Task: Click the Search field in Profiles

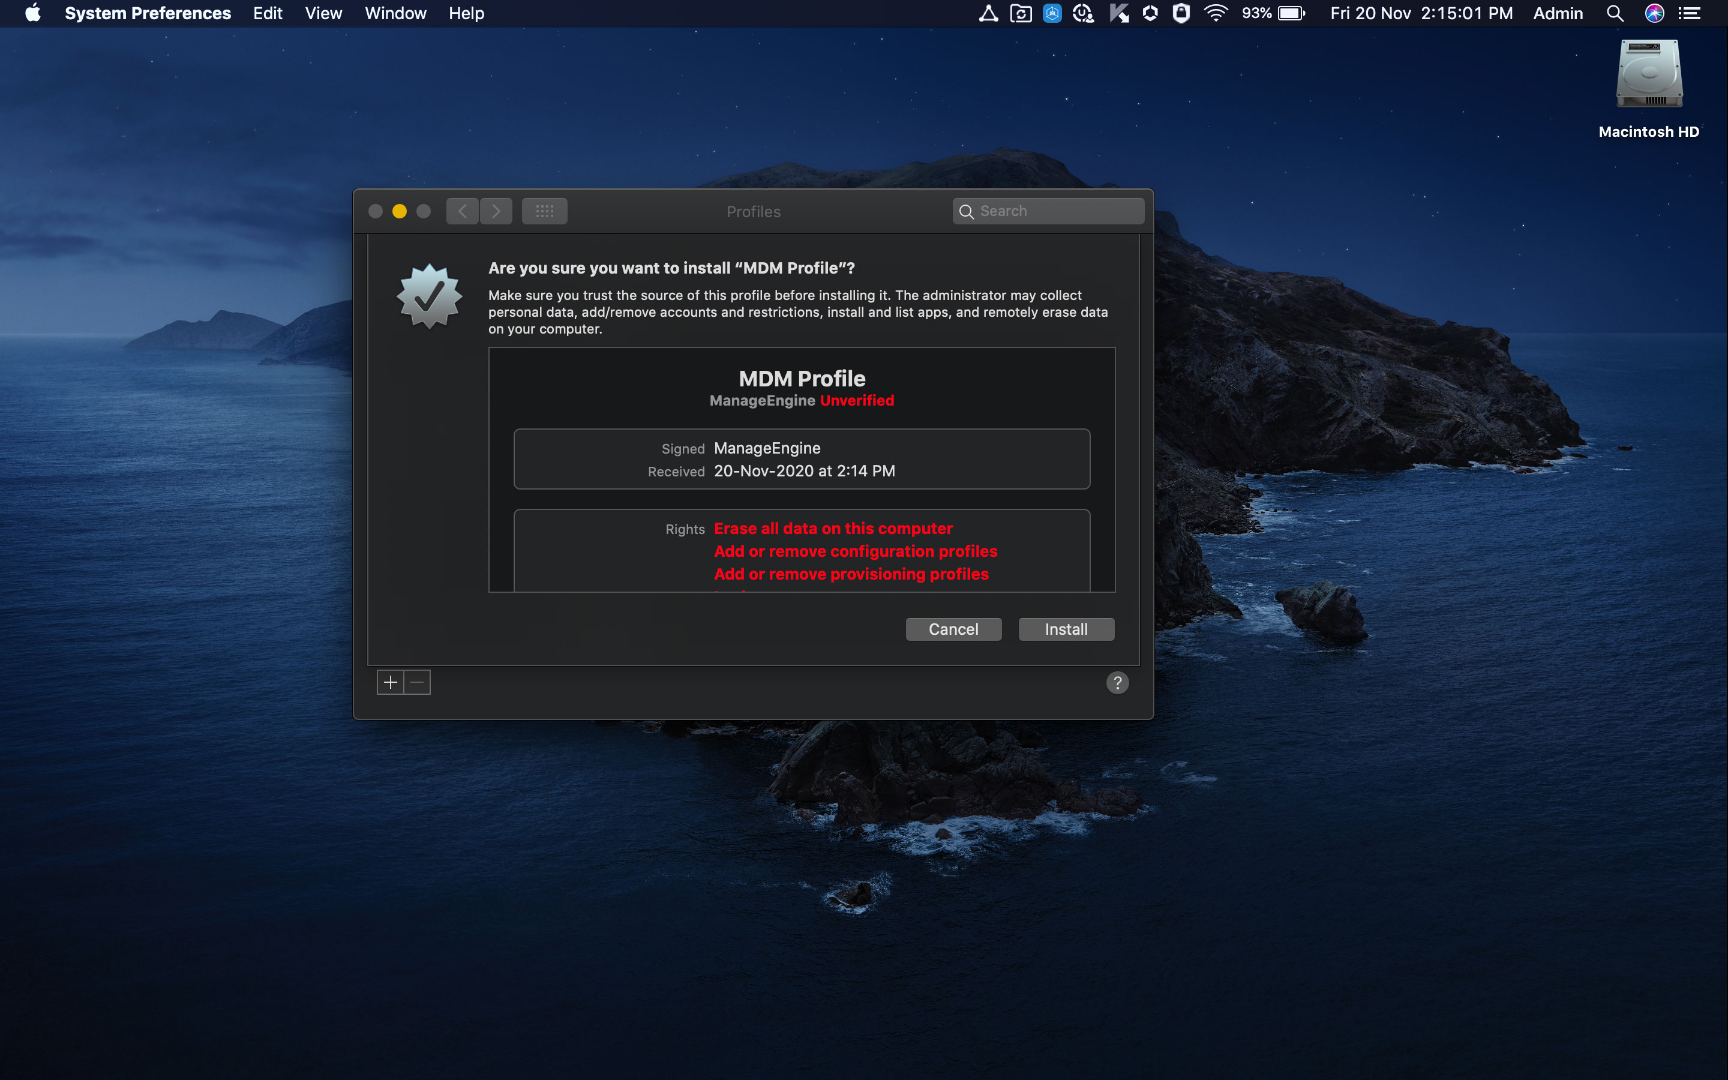Action: 1048,211
